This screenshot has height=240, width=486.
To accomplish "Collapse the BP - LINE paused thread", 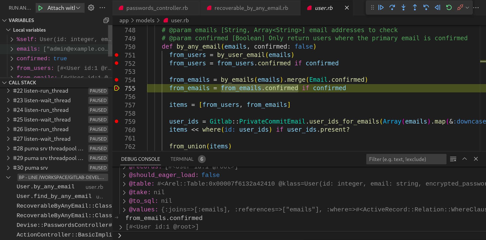I will point(8,177).
